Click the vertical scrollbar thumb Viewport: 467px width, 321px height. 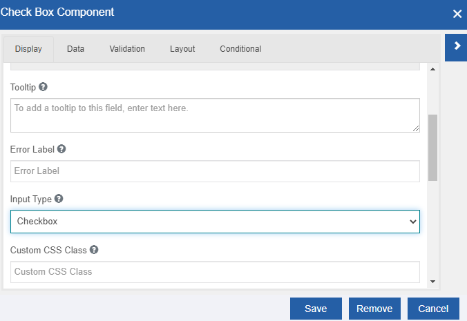(432, 148)
